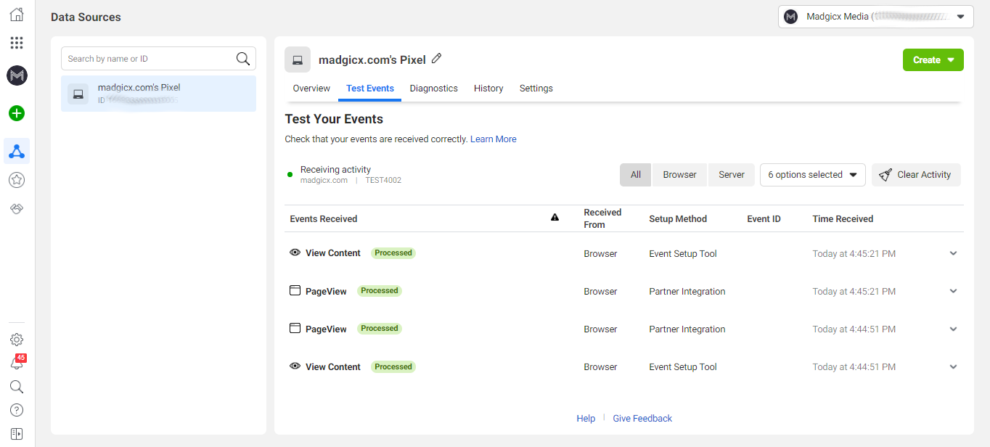The image size is (990, 447).
Task: Click Processed badge on 4:45:21 View Content
Action: 393,253
